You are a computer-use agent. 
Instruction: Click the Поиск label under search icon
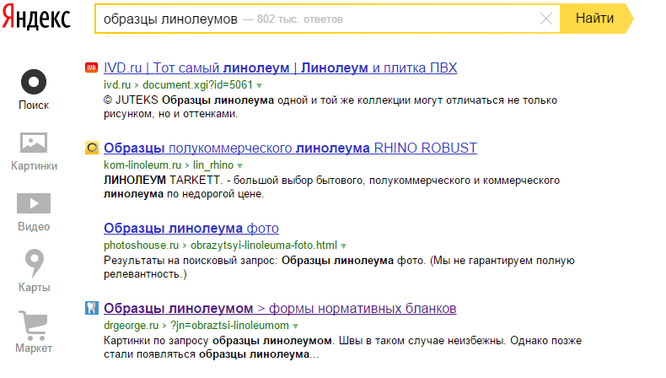(x=34, y=105)
